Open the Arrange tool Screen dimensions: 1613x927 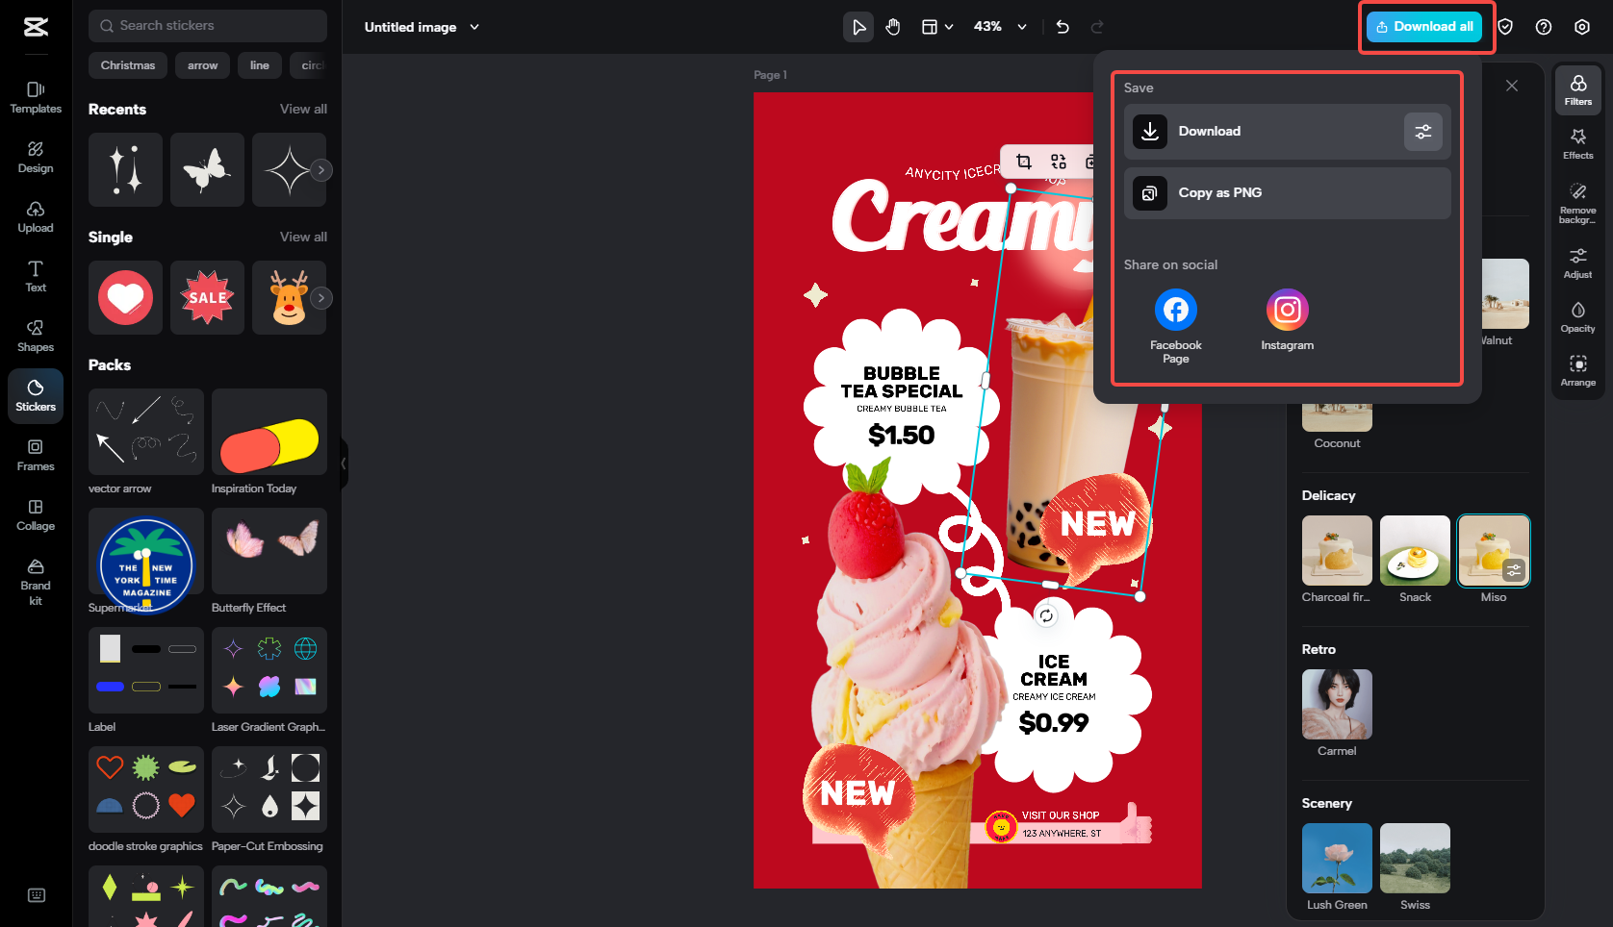tap(1578, 371)
